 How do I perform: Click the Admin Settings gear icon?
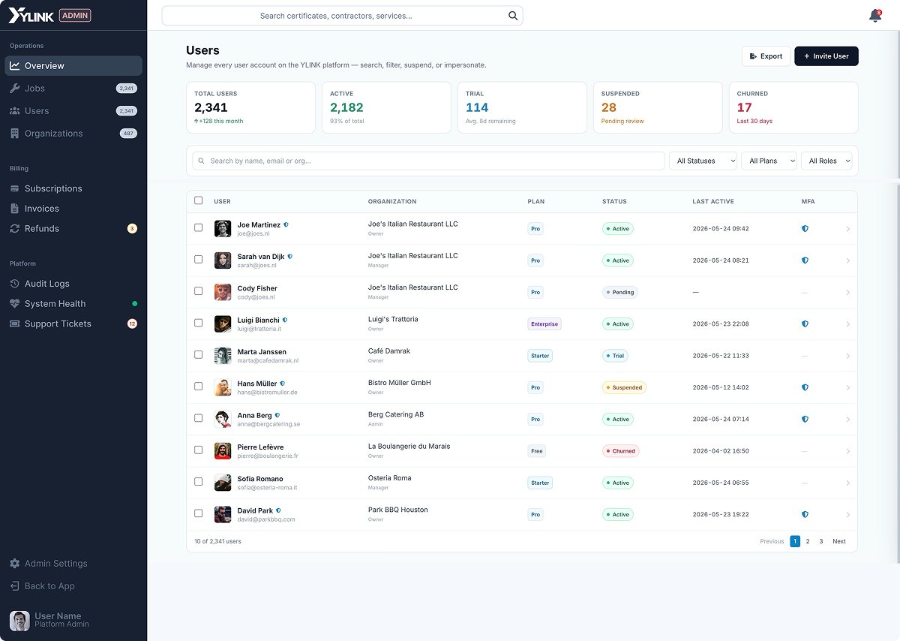[x=15, y=564]
